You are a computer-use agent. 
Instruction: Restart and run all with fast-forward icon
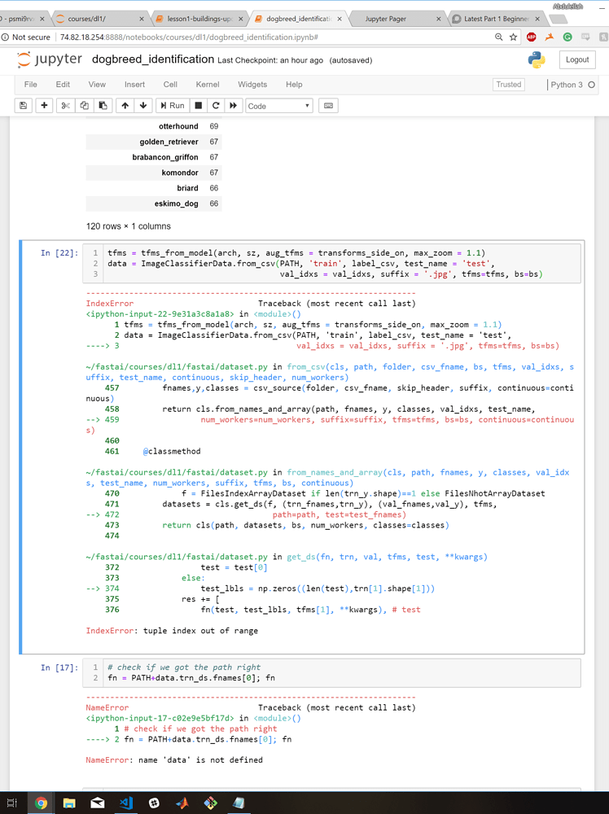click(234, 106)
